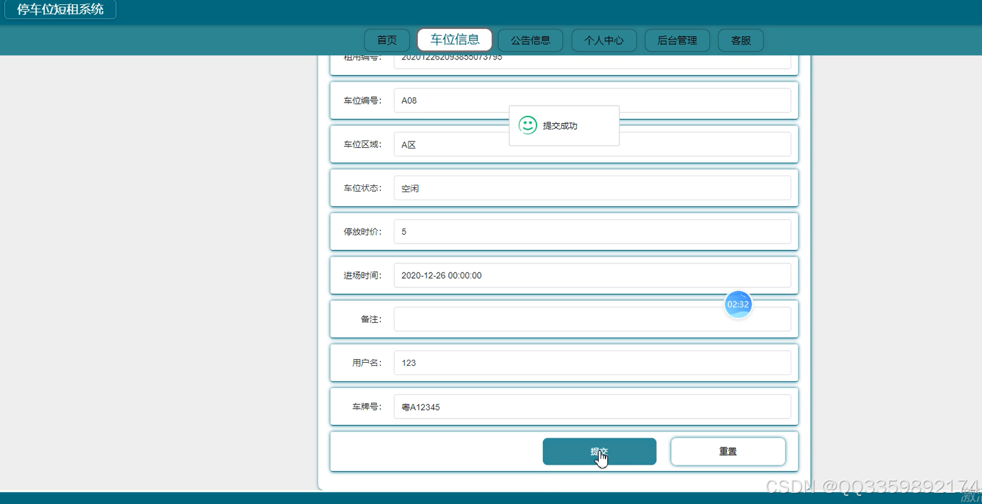Click the 停放时价: label
982x504 pixels.
pyautogui.click(x=362, y=231)
